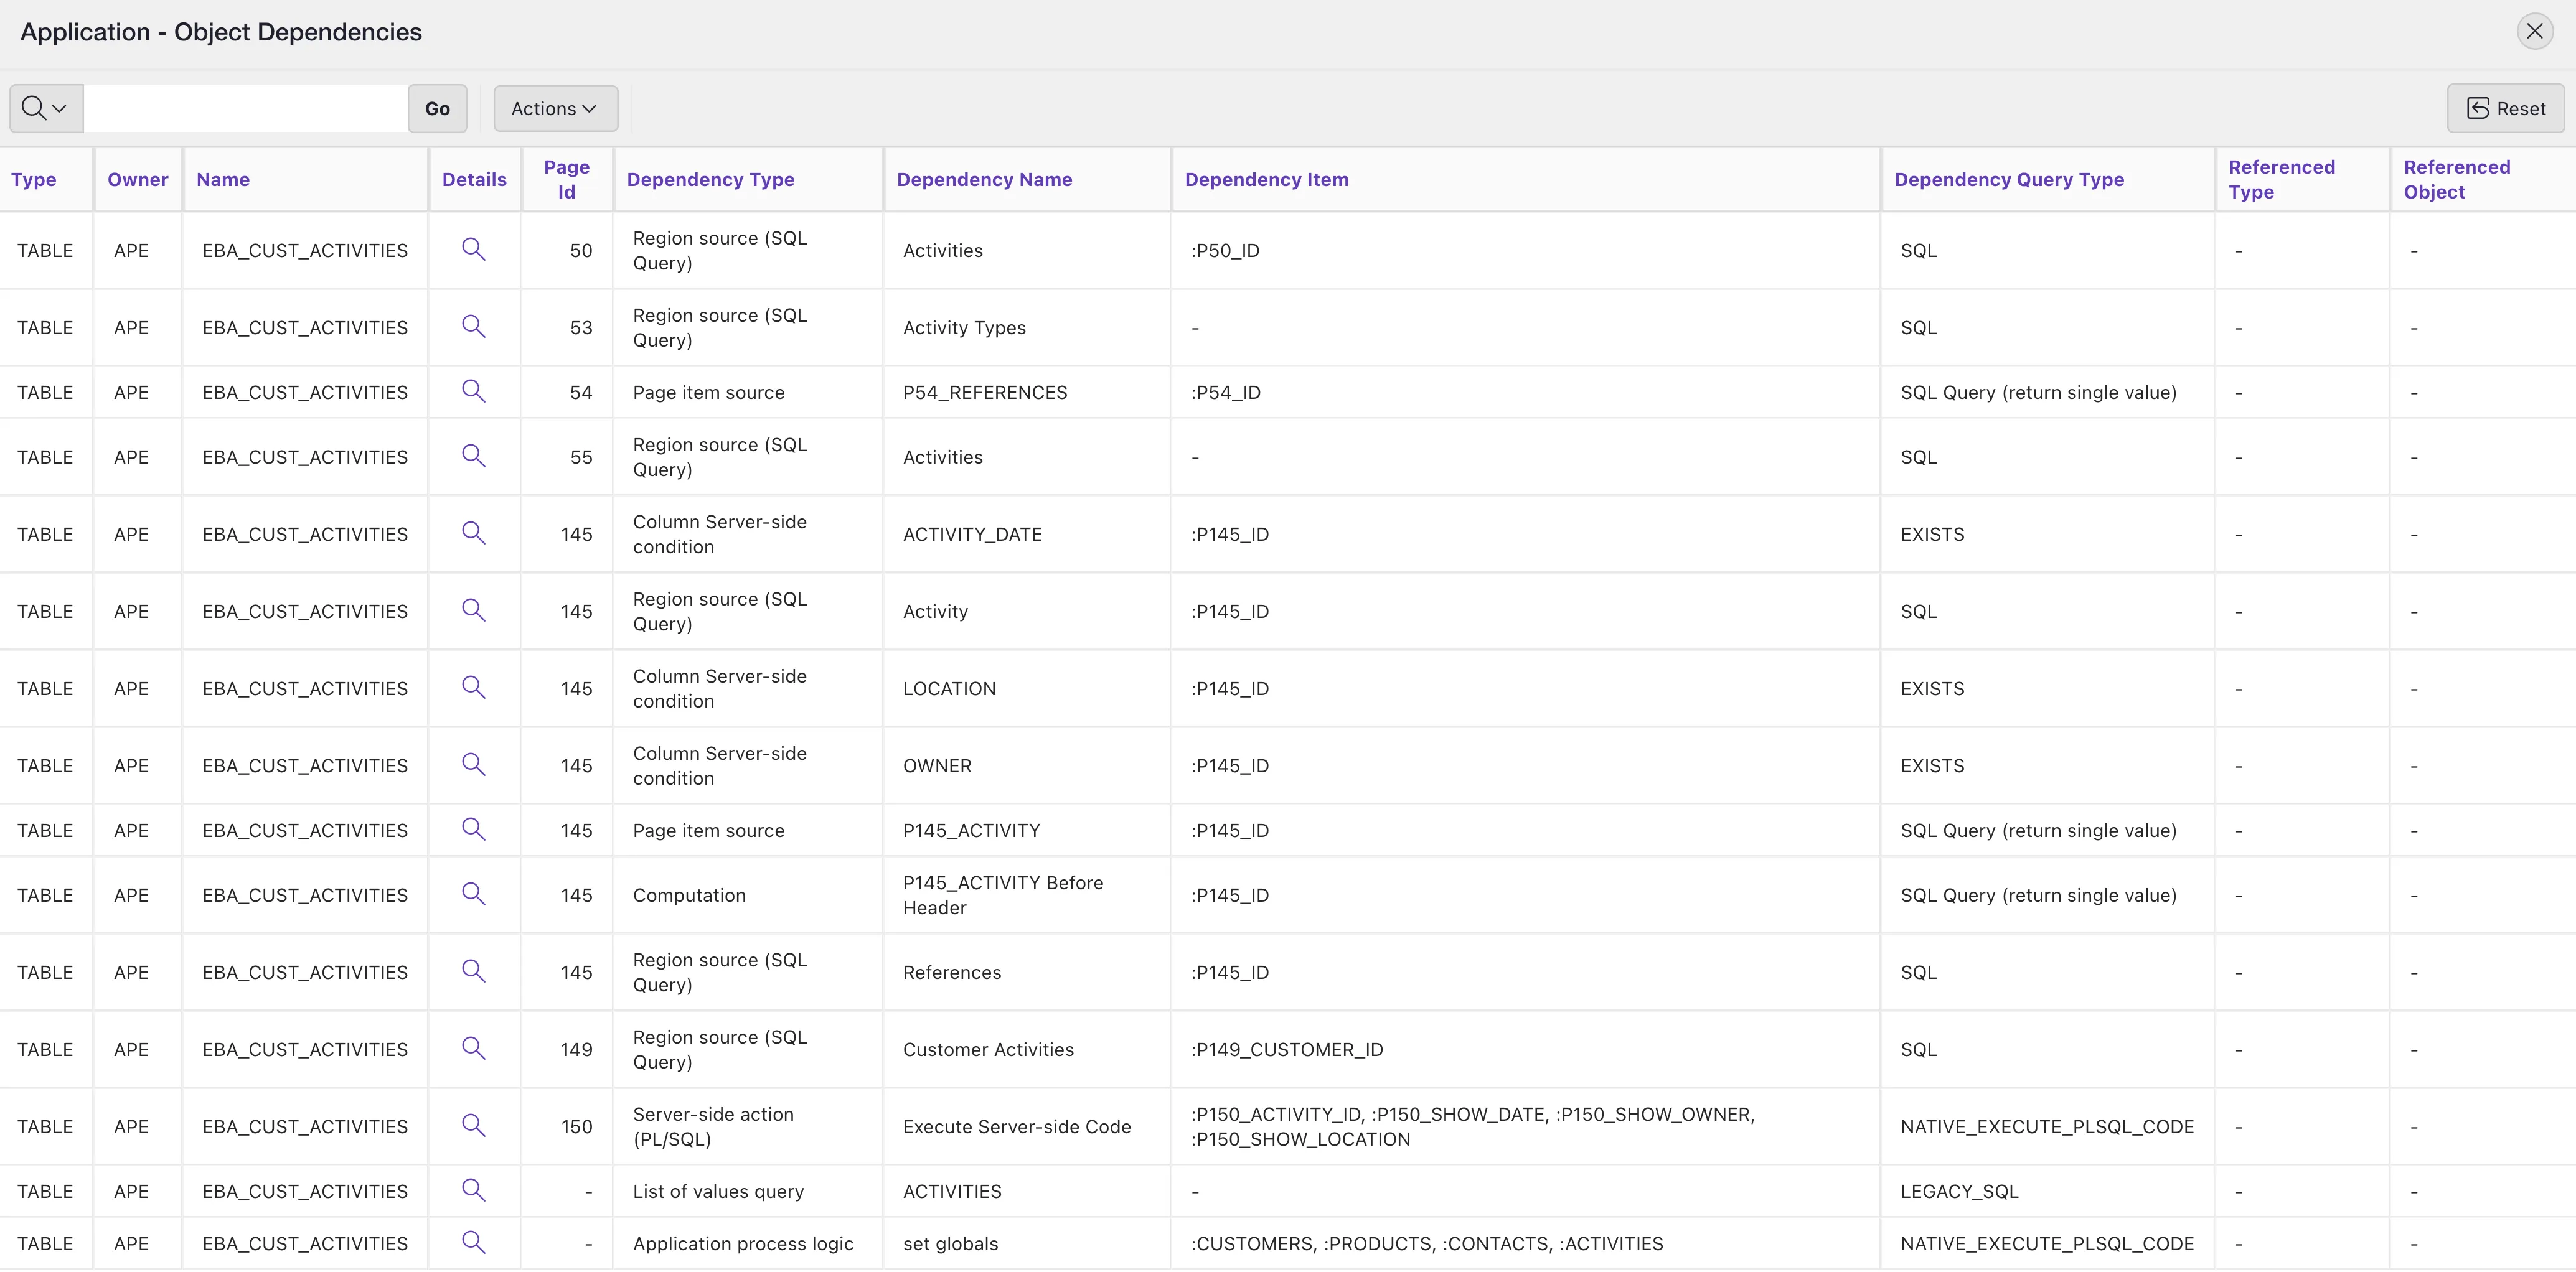The width and height of the screenshot is (2576, 1272).
Task: Click the Go search button
Action: (437, 108)
